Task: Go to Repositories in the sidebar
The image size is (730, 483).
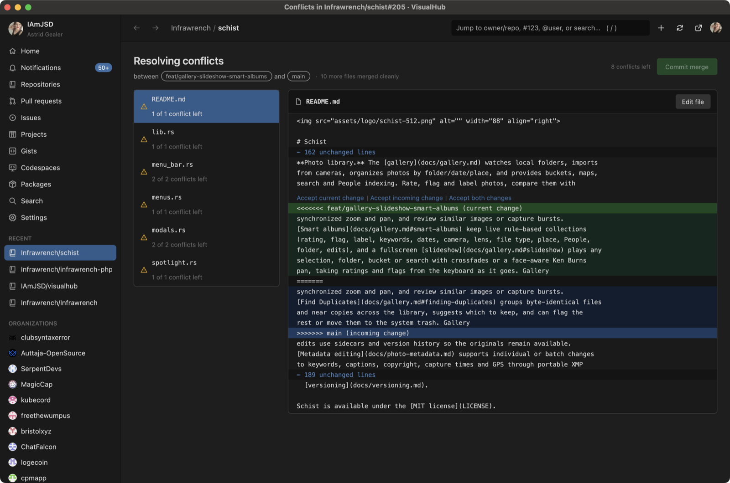Action: point(60,84)
